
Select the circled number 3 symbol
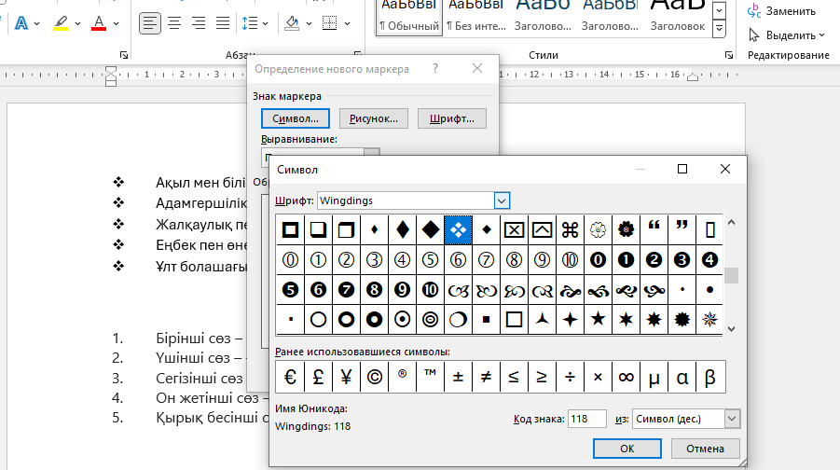(x=375, y=260)
